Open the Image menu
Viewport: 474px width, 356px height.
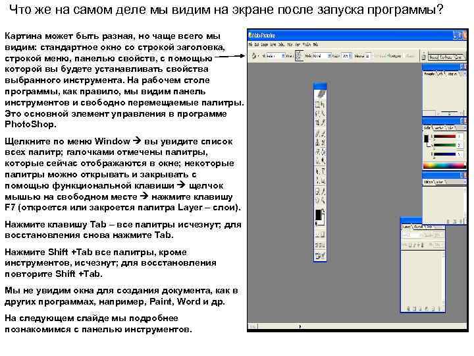click(265, 45)
